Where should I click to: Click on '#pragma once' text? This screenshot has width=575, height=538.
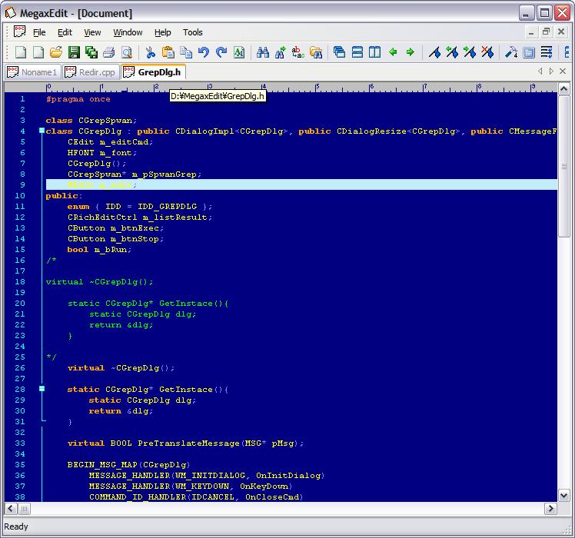[x=78, y=99]
